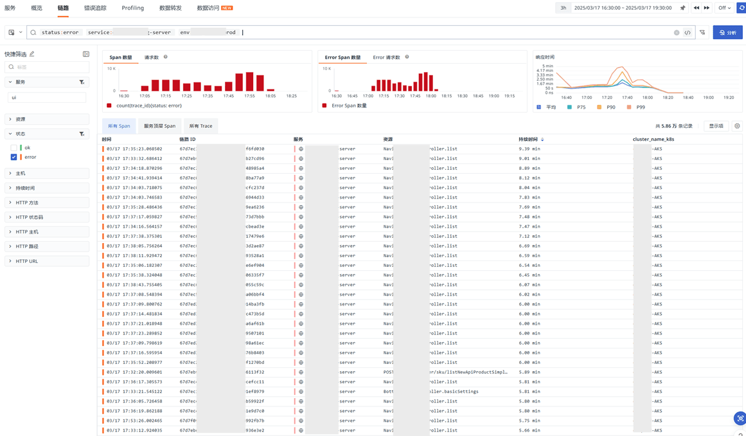The height and width of the screenshot is (436, 746).
Task: Click the P90 legend color swatch
Action: click(x=599, y=107)
